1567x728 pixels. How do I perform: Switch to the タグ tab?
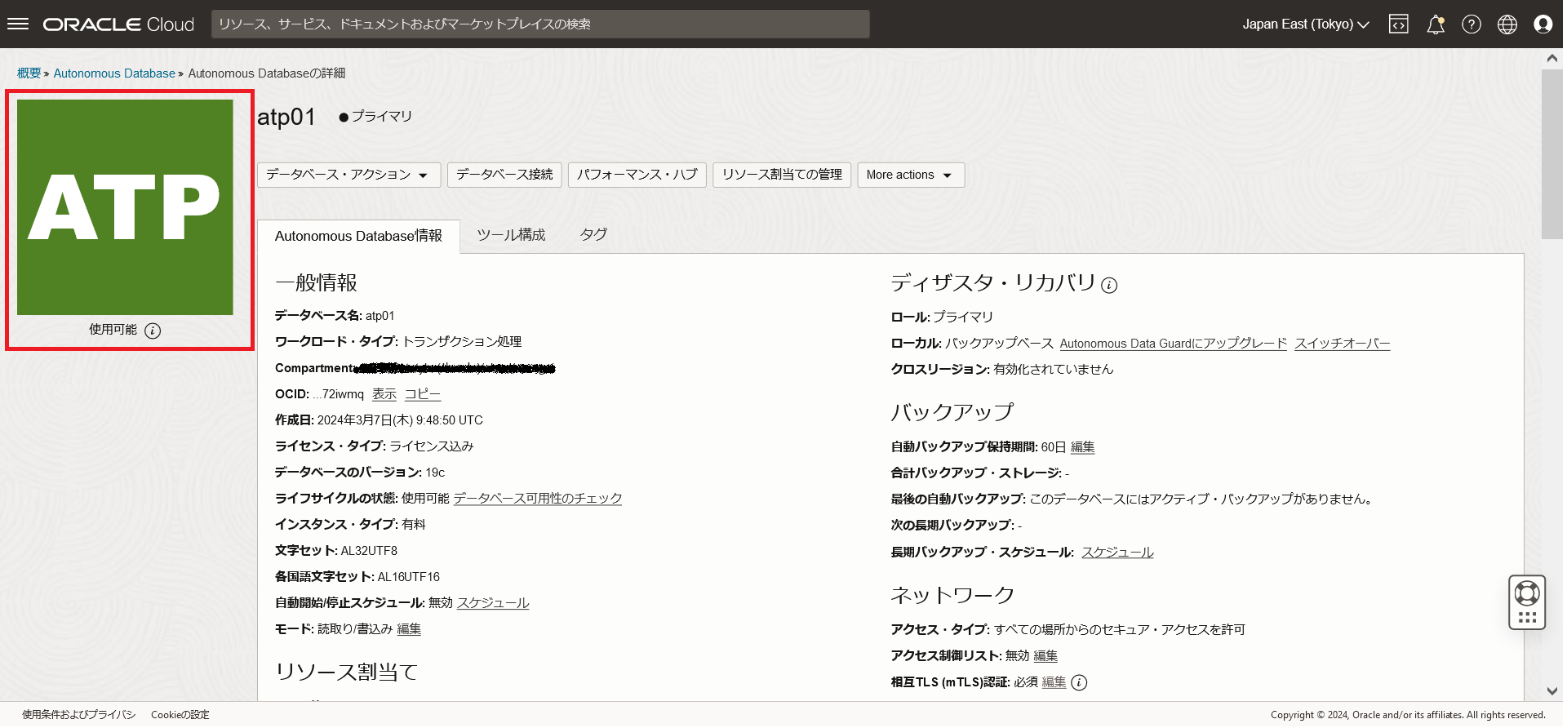(x=593, y=235)
